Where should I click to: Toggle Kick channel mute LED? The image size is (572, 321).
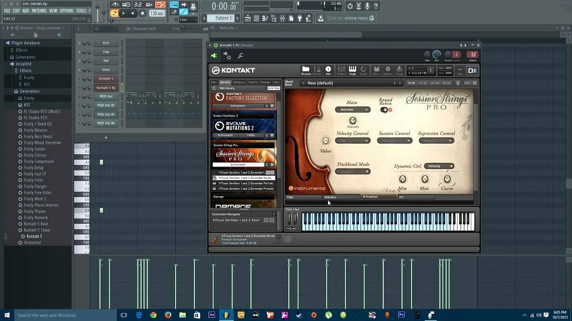coord(79,43)
